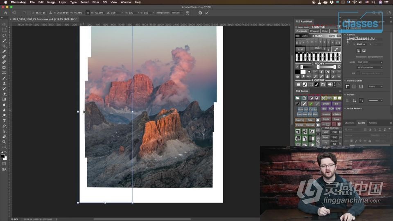Click the Home icon in options bar
Viewport: 393px width, 221px height.
[6, 13]
